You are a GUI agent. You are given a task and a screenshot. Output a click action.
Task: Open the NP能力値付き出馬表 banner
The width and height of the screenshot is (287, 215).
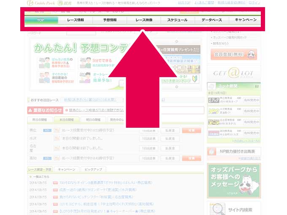[234, 152]
